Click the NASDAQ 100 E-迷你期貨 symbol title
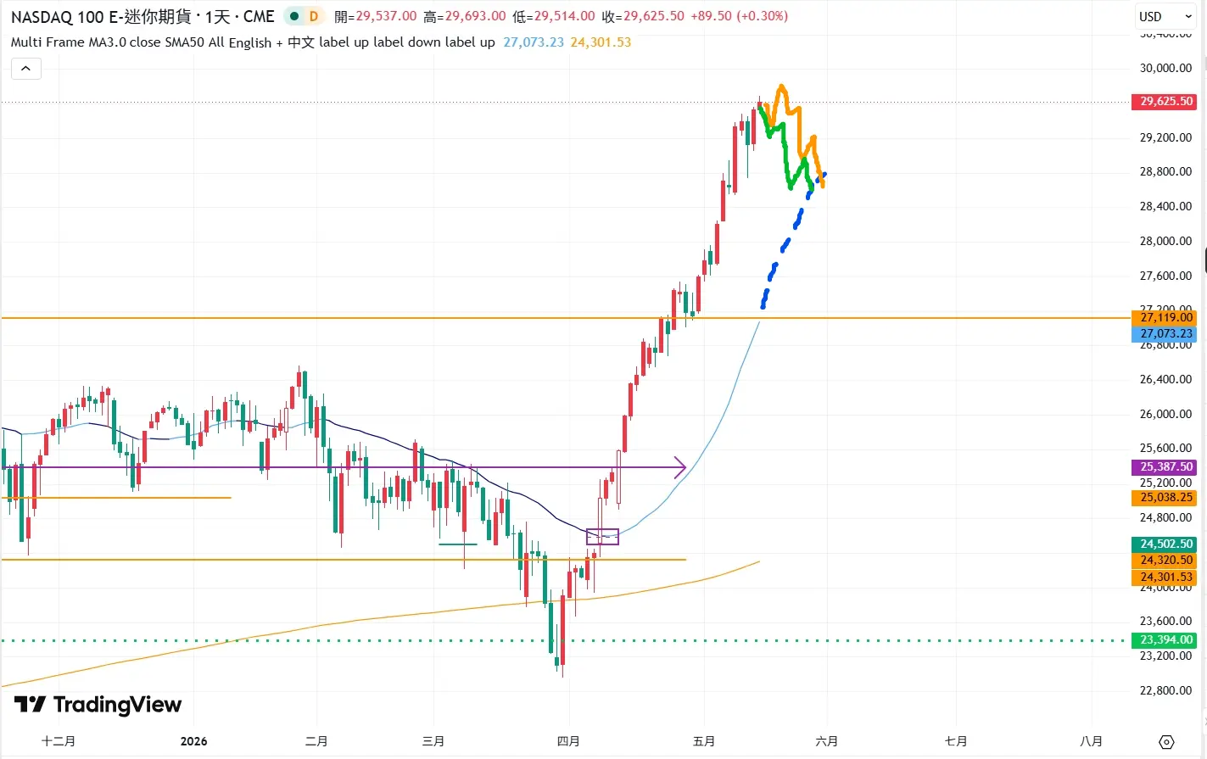 tap(101, 16)
